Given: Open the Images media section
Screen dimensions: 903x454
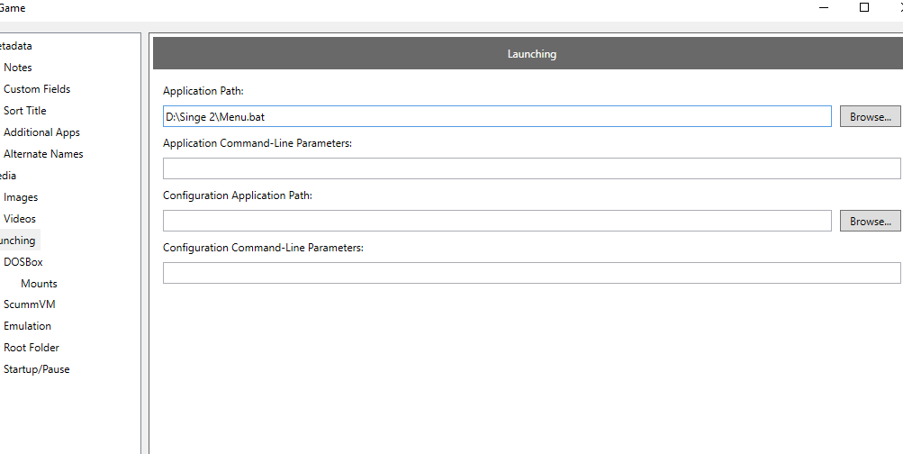Looking at the screenshot, I should tap(21, 197).
